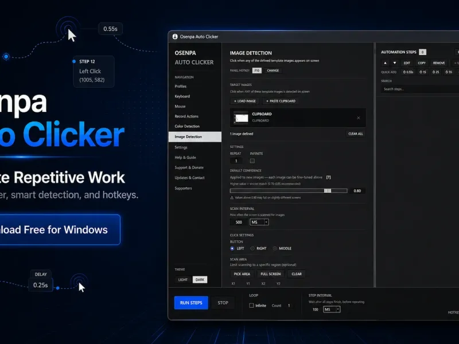Viewport: 459px width, 344px height.
Task: Click Clear All target images
Action: pos(355,134)
